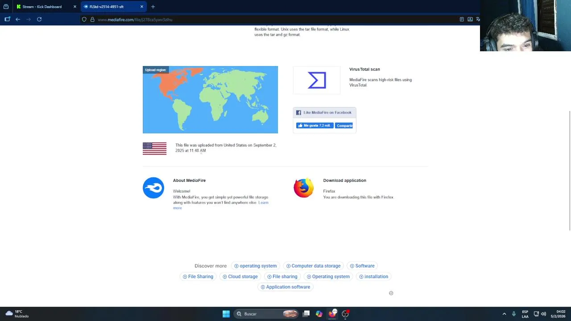This screenshot has width=571, height=321.
Task: Reload the current MediaFire page
Action: pyautogui.click(x=39, y=19)
